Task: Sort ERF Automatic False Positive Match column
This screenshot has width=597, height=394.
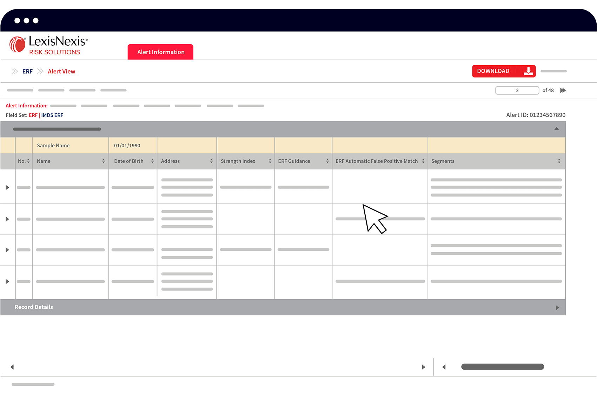Action: coord(423,161)
